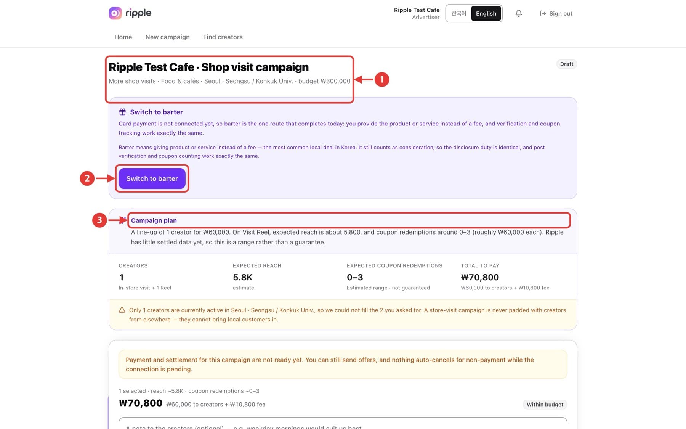Click the EXPECTED COUPON REDEMPTIONS label
Viewport: 686px width, 429px height.
coord(394,265)
